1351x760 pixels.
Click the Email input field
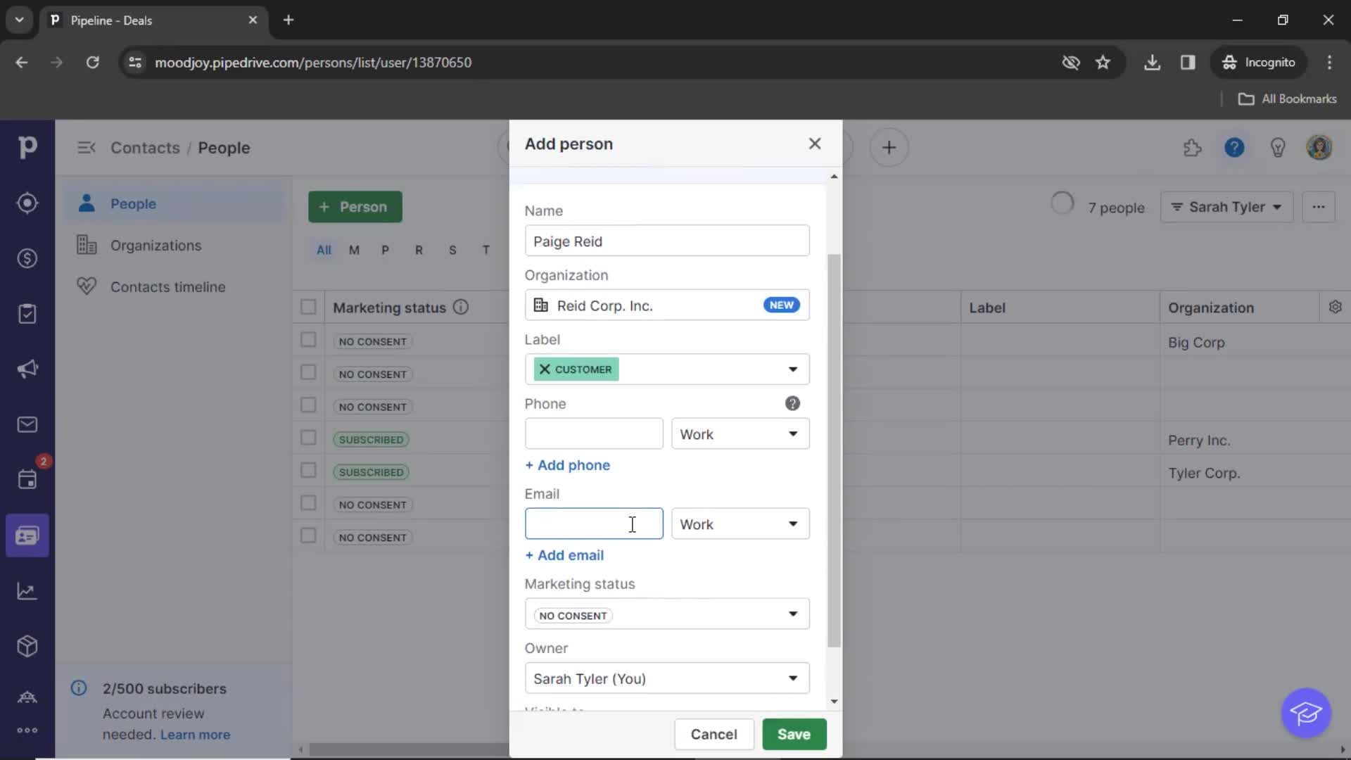pos(594,524)
